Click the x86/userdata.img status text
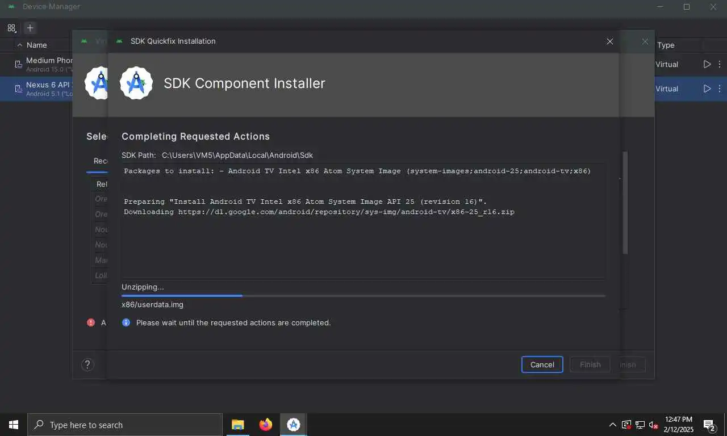 click(152, 304)
